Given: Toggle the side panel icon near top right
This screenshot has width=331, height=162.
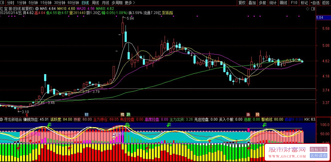Looking at the screenshot, I should (x=314, y=8).
